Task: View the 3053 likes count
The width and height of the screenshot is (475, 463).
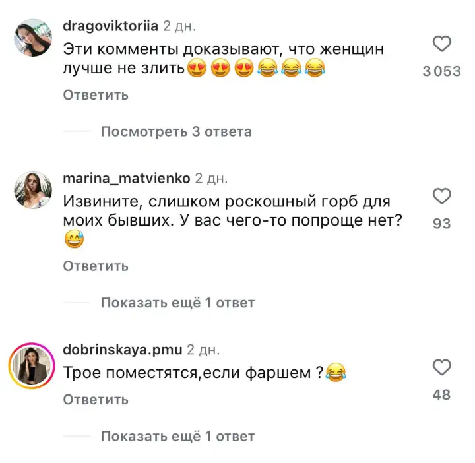Action: point(441,71)
